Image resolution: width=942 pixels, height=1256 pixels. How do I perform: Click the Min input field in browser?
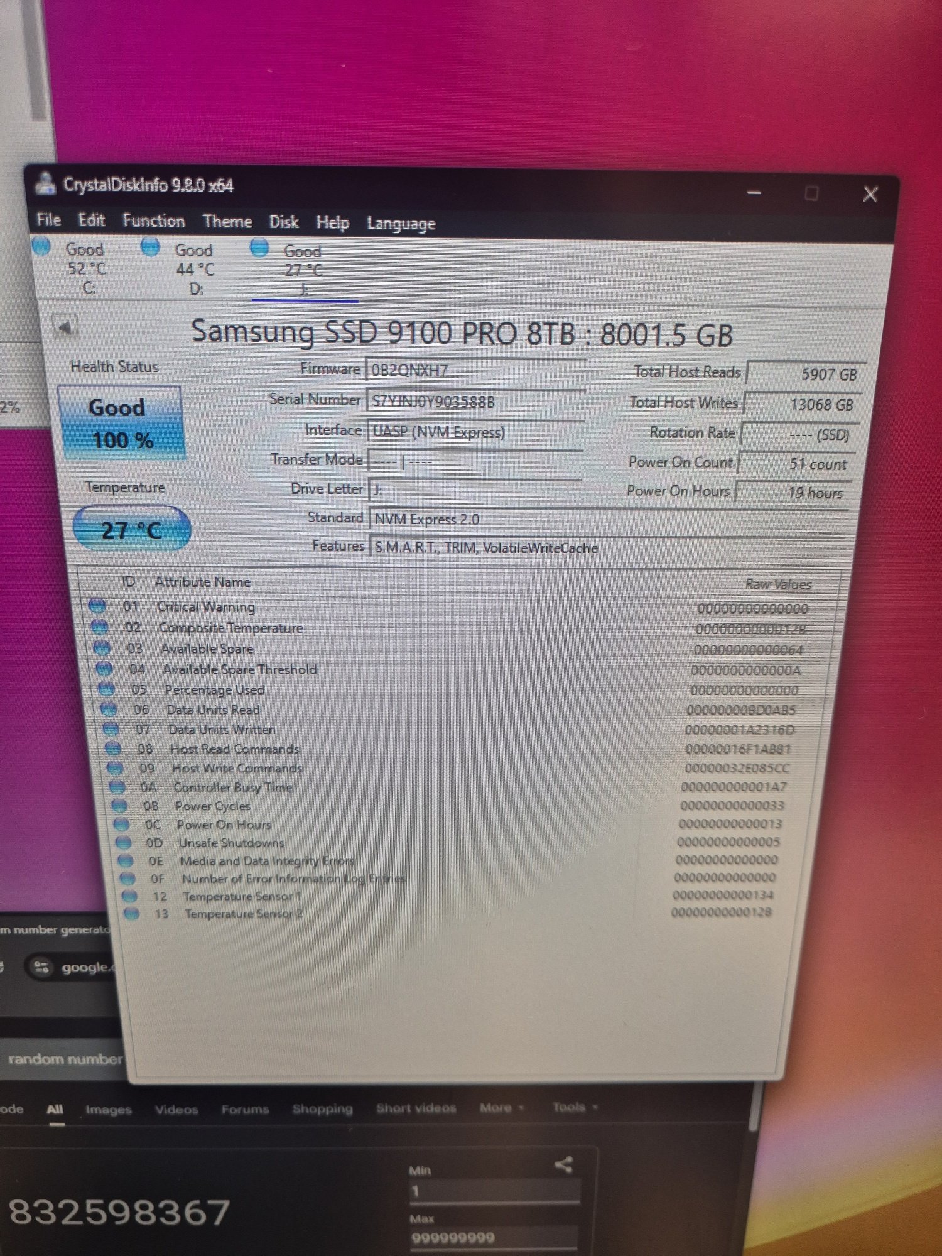click(495, 1191)
